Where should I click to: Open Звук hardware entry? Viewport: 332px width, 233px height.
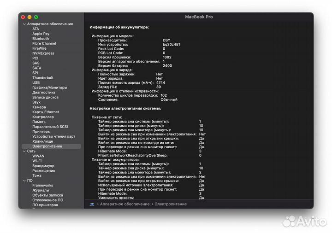click(36, 102)
